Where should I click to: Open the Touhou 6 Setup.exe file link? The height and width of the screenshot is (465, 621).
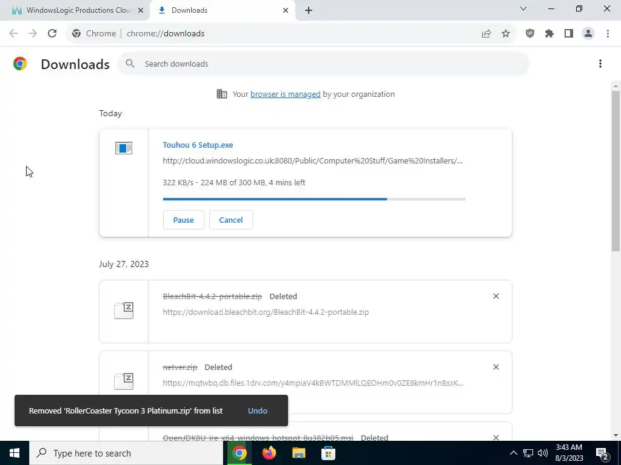[x=198, y=145]
